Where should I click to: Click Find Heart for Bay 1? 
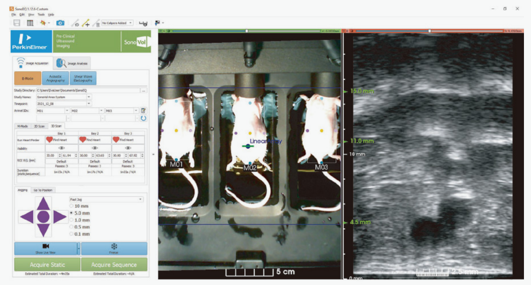pos(61,140)
